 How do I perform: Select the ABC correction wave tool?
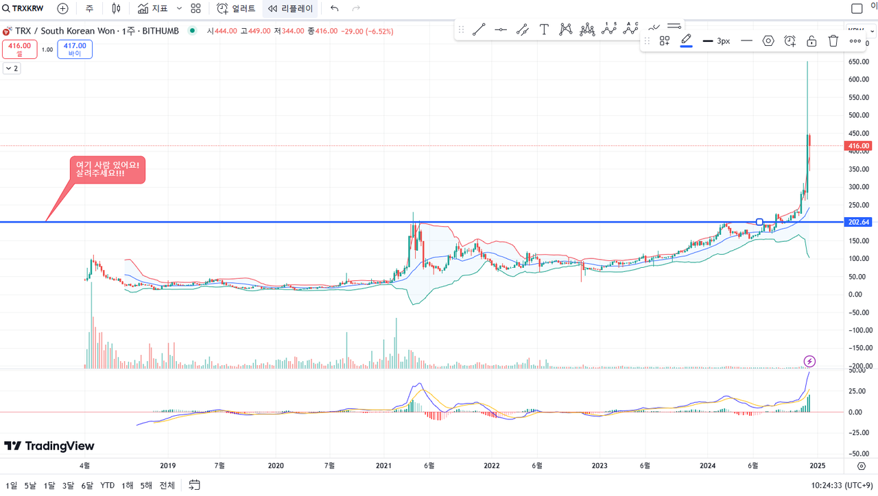(x=631, y=29)
